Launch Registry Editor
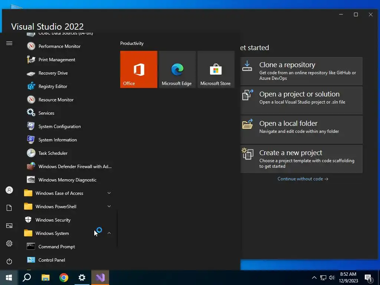 [x=68, y=86]
